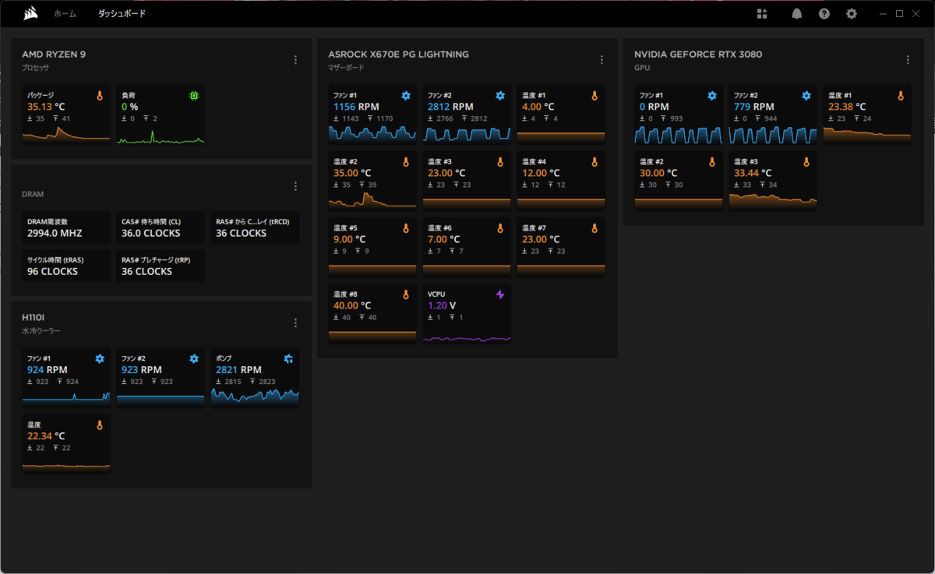Click ASRock 温度 #2 thermometer icon
The image size is (935, 574).
405,162
